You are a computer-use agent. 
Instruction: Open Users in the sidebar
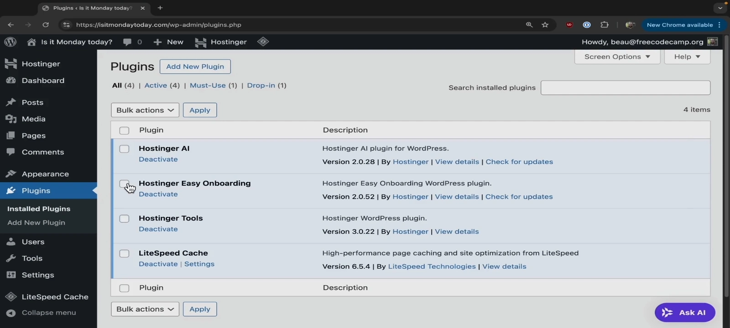(48, 242)
